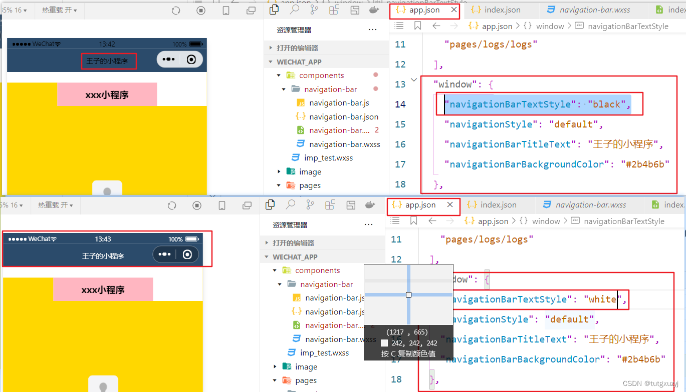
Task: Close the app.json tab in the lower editor
Action: pos(450,204)
